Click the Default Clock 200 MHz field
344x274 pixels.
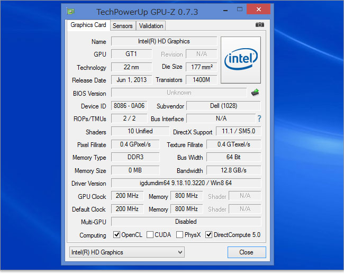point(127,209)
